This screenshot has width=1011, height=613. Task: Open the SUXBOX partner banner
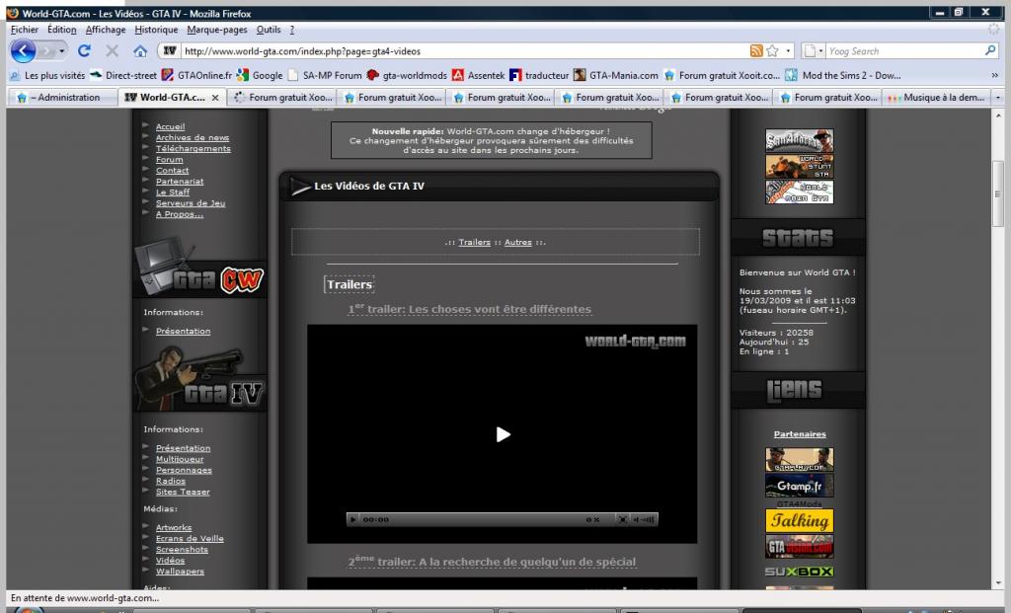pyautogui.click(x=800, y=572)
